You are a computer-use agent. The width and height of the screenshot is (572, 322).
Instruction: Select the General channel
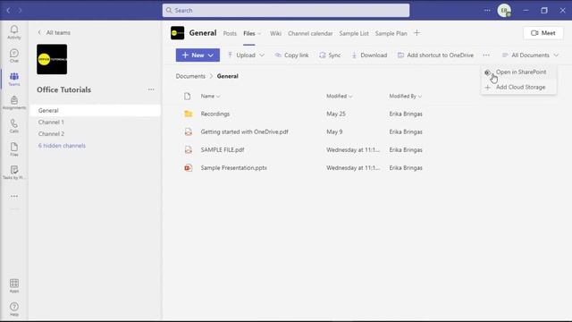95,110
